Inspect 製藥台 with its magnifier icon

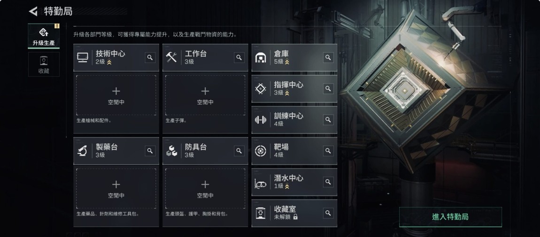pos(150,151)
